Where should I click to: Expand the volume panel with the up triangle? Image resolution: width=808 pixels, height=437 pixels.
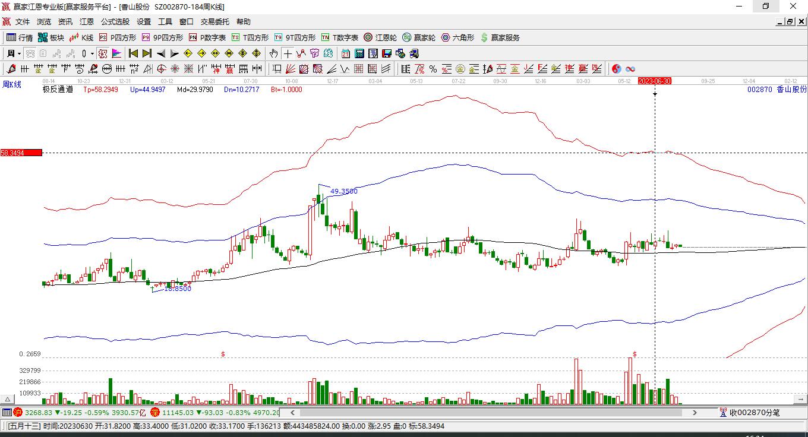click(8, 399)
